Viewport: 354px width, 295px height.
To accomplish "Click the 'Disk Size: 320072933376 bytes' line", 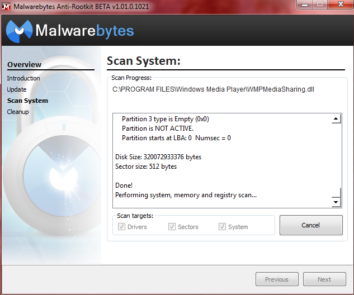I will 158,157.
